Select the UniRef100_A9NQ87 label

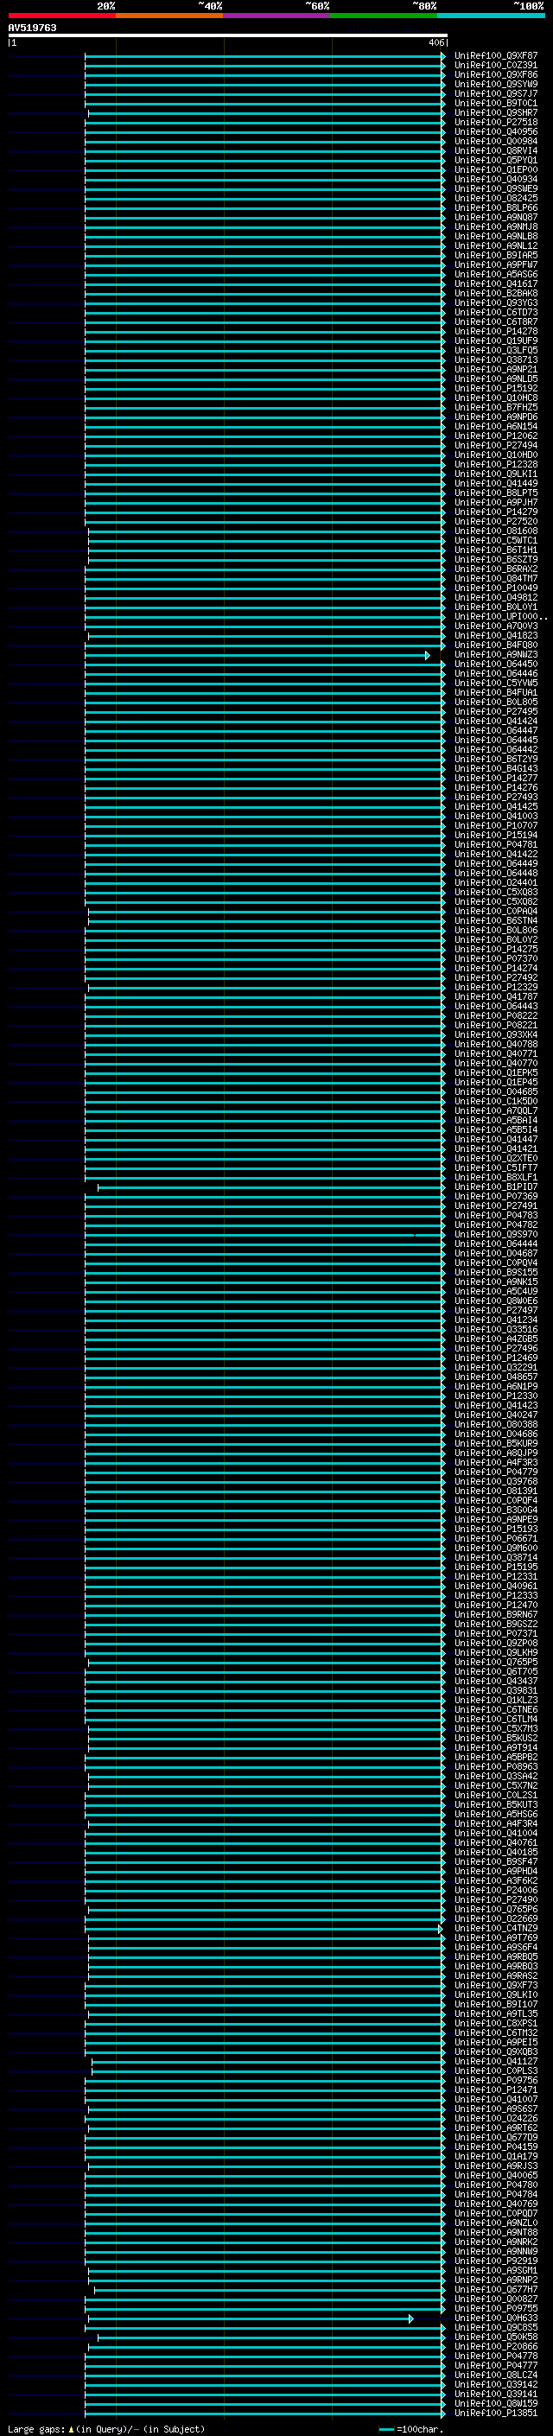coord(495,218)
